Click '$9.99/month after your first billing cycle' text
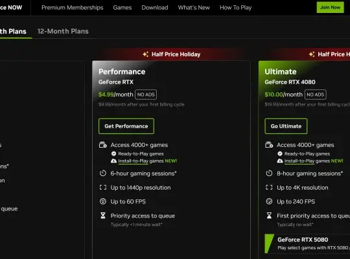 (x=141, y=104)
